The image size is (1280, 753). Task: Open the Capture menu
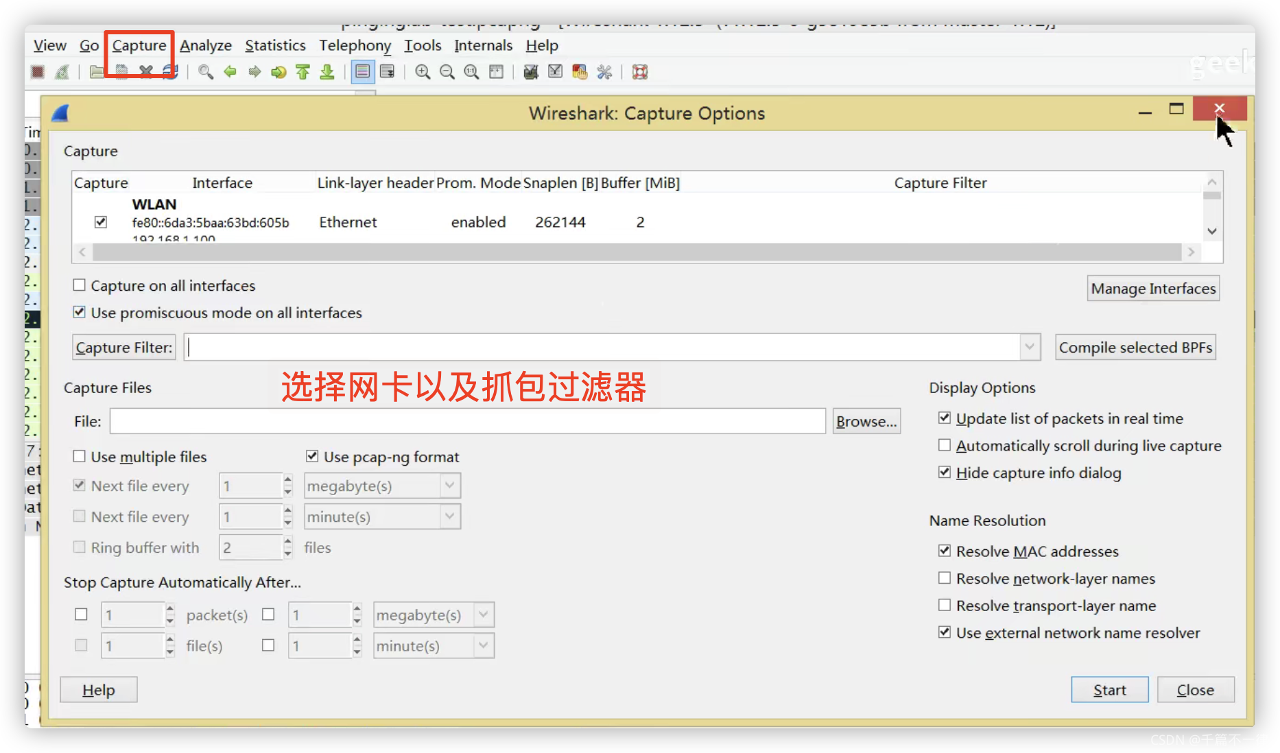tap(139, 45)
